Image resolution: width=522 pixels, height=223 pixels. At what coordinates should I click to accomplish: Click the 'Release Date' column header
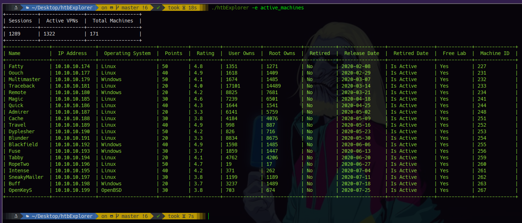click(x=362, y=53)
